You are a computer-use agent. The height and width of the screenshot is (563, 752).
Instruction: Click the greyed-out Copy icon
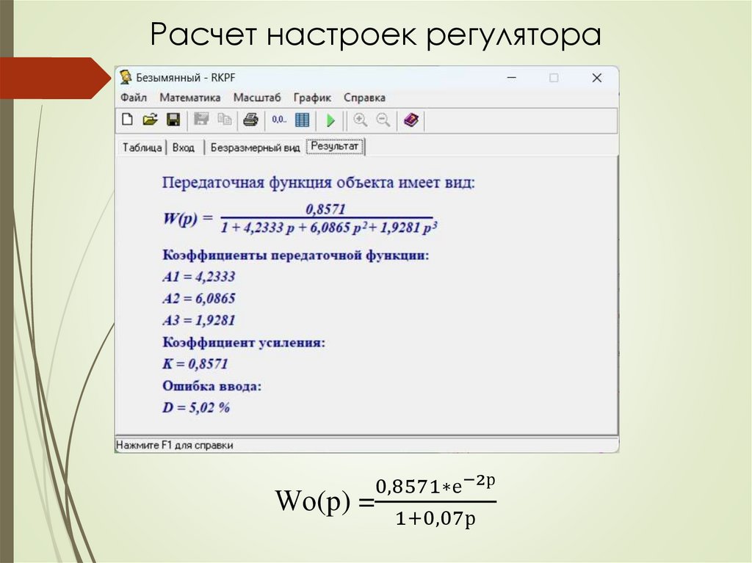point(225,120)
